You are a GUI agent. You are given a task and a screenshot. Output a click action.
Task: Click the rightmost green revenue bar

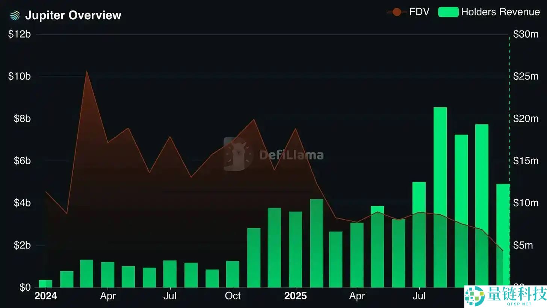point(503,233)
